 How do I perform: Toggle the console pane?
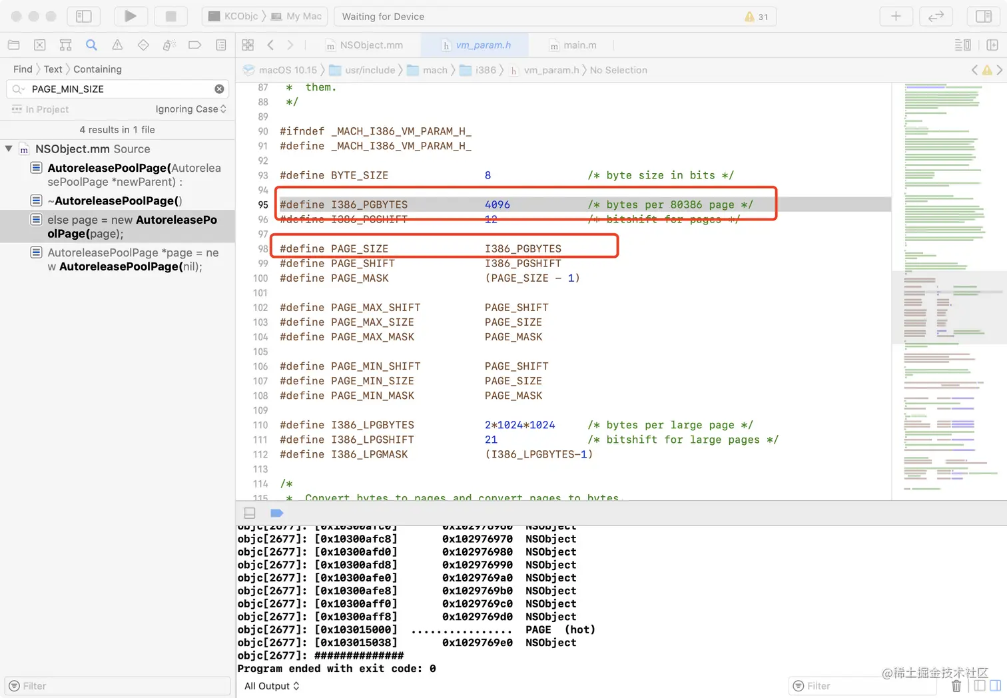(x=995, y=685)
